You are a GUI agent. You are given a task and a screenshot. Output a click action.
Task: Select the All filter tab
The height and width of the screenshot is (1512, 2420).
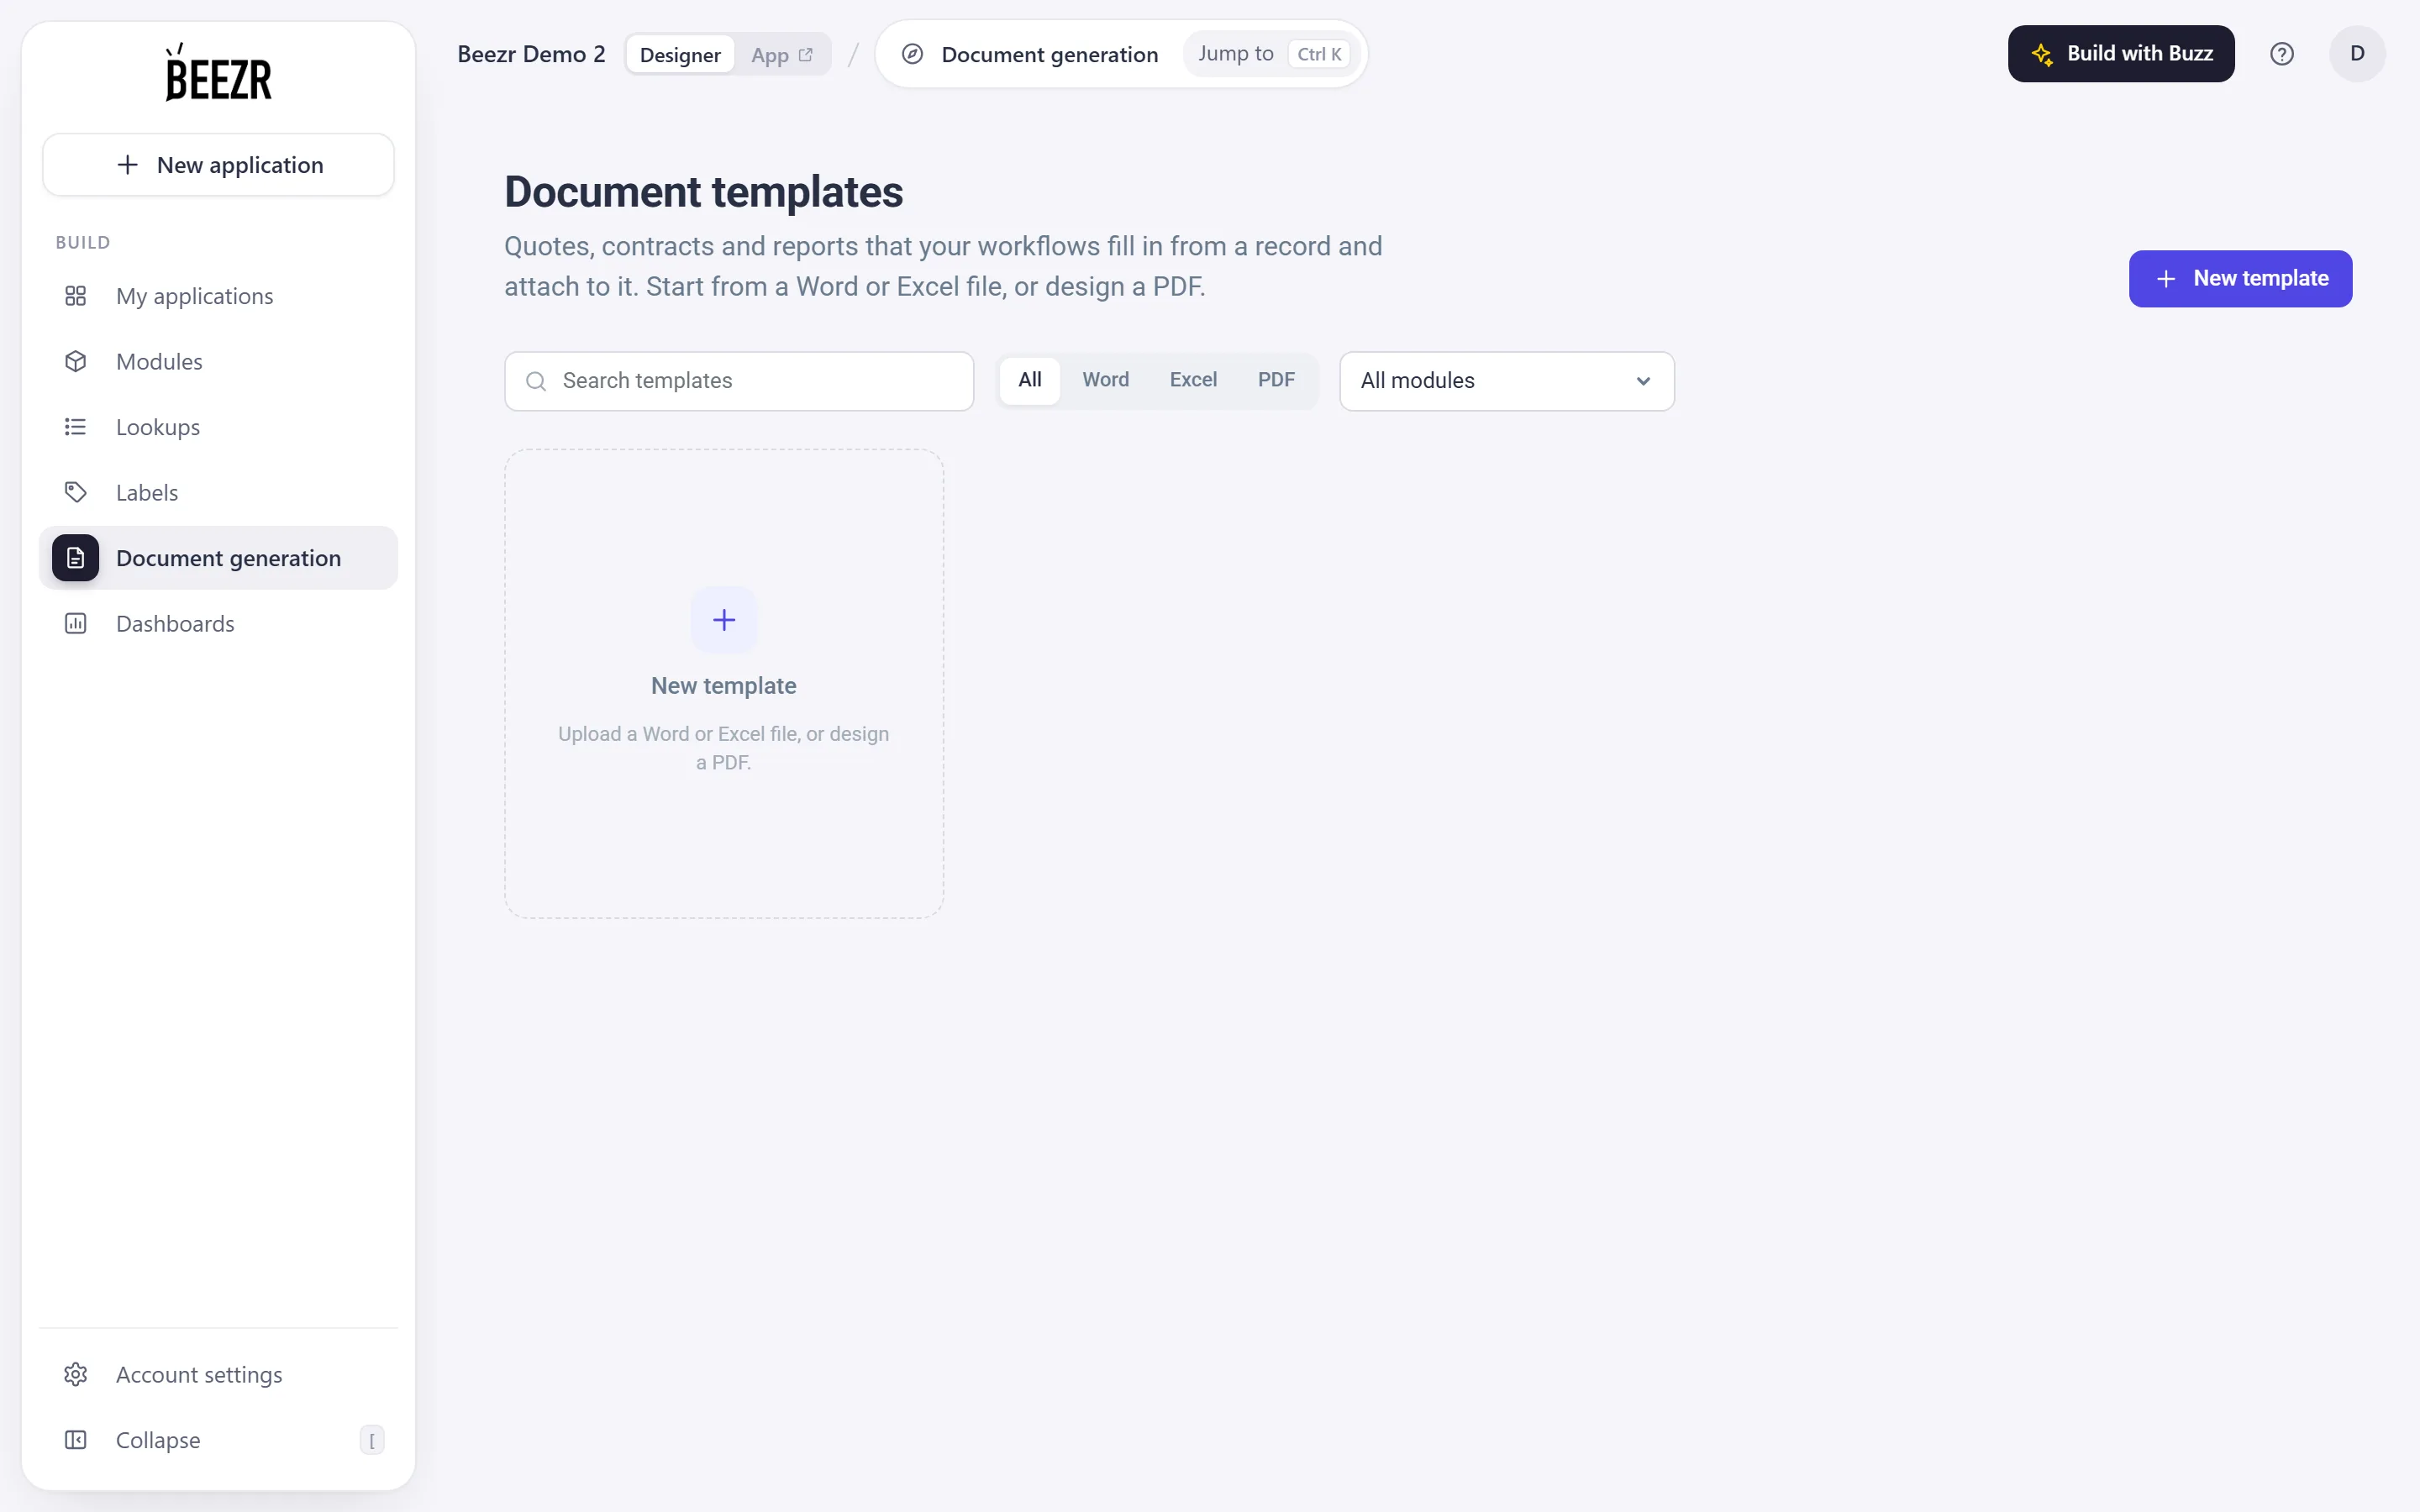(1030, 380)
